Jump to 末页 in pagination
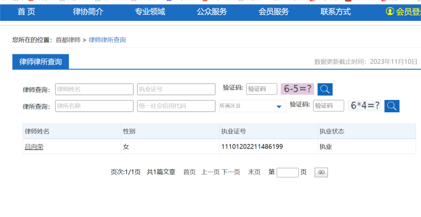The image size is (421, 217). click(x=254, y=172)
